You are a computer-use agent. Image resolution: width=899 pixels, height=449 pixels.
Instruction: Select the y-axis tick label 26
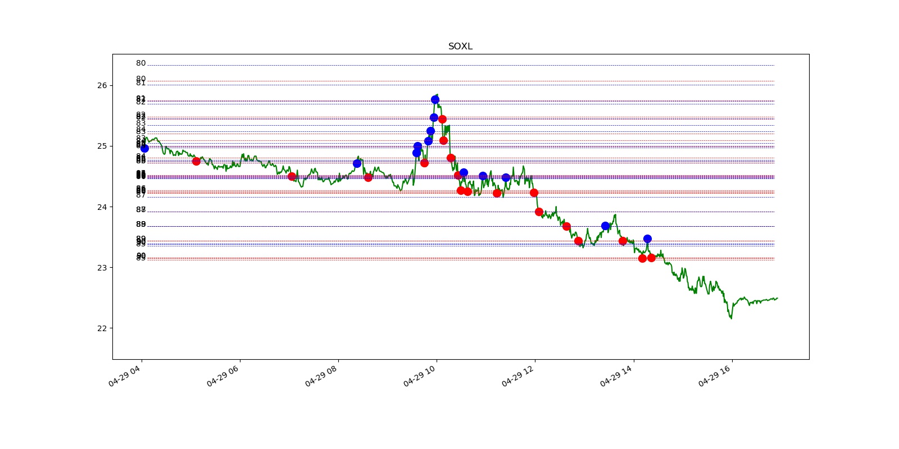[102, 85]
